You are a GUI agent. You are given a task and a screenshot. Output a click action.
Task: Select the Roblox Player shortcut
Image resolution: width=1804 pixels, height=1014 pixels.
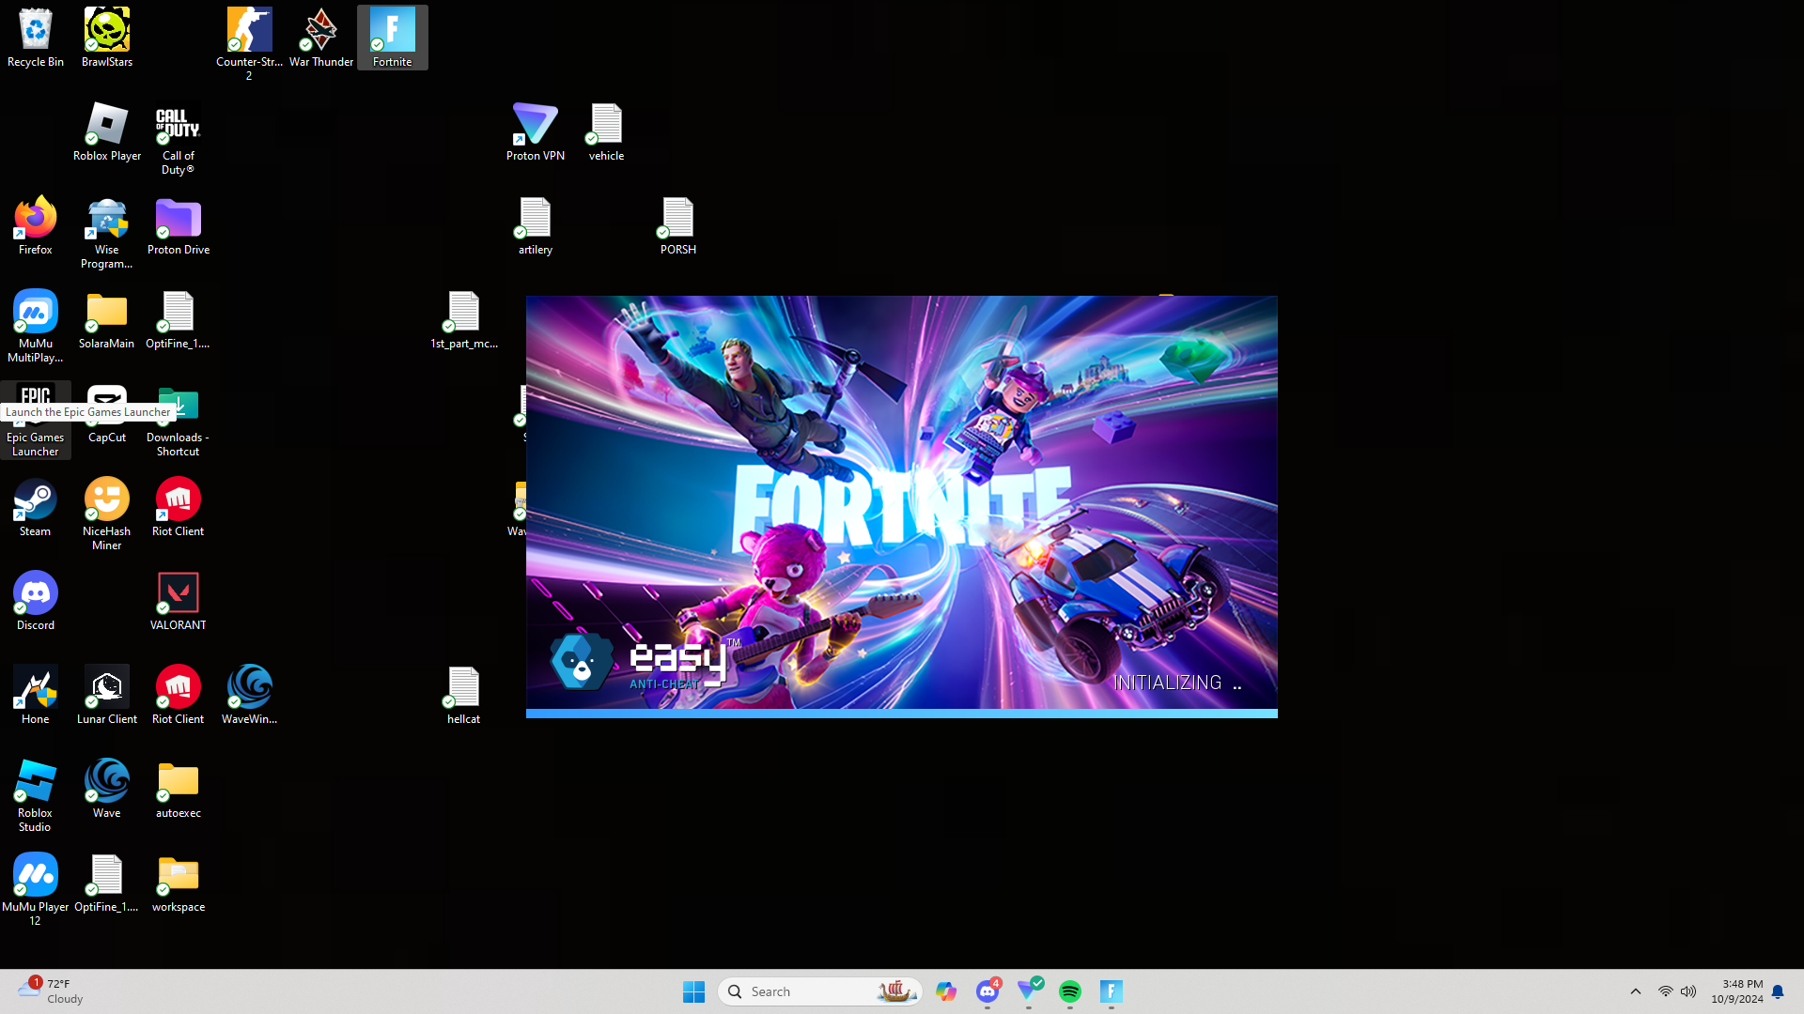pyautogui.click(x=107, y=125)
